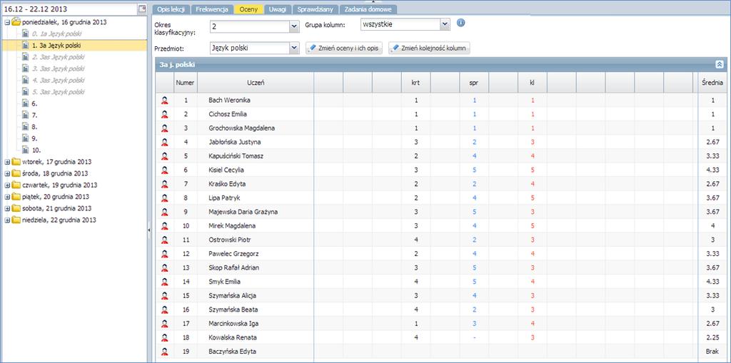Open Grupa kolumn dropdown

click(x=445, y=24)
